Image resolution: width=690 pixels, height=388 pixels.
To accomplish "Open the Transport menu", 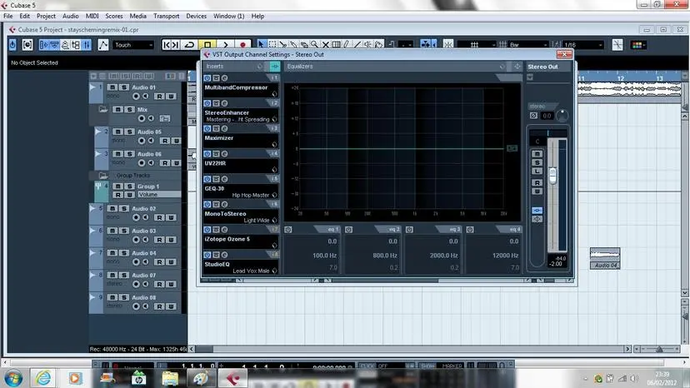I will click(167, 17).
